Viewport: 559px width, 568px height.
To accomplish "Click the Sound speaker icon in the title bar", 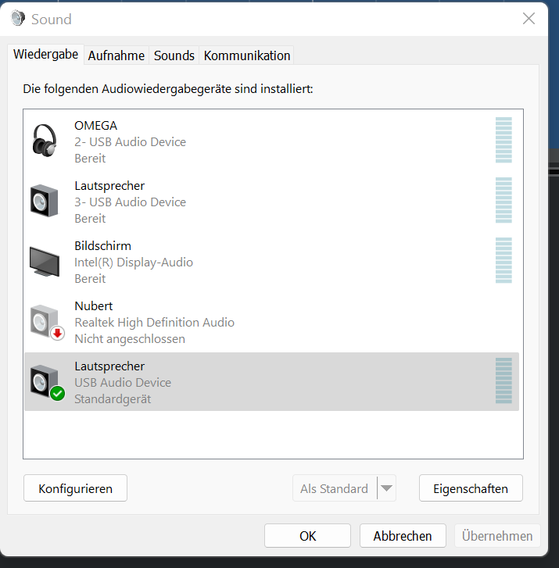I will [18, 18].
